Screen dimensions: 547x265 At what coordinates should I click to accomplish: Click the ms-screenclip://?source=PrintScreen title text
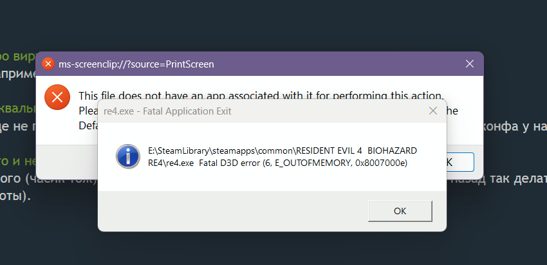tap(136, 64)
